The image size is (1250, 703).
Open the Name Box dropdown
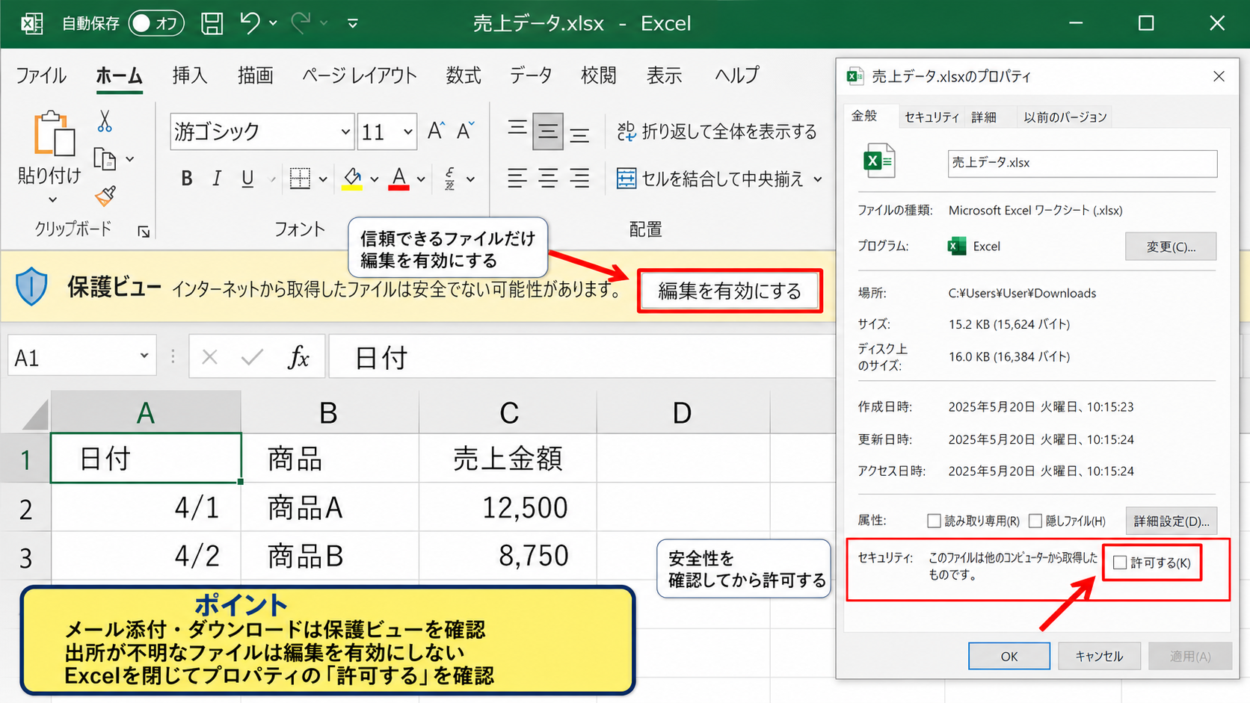click(x=144, y=356)
